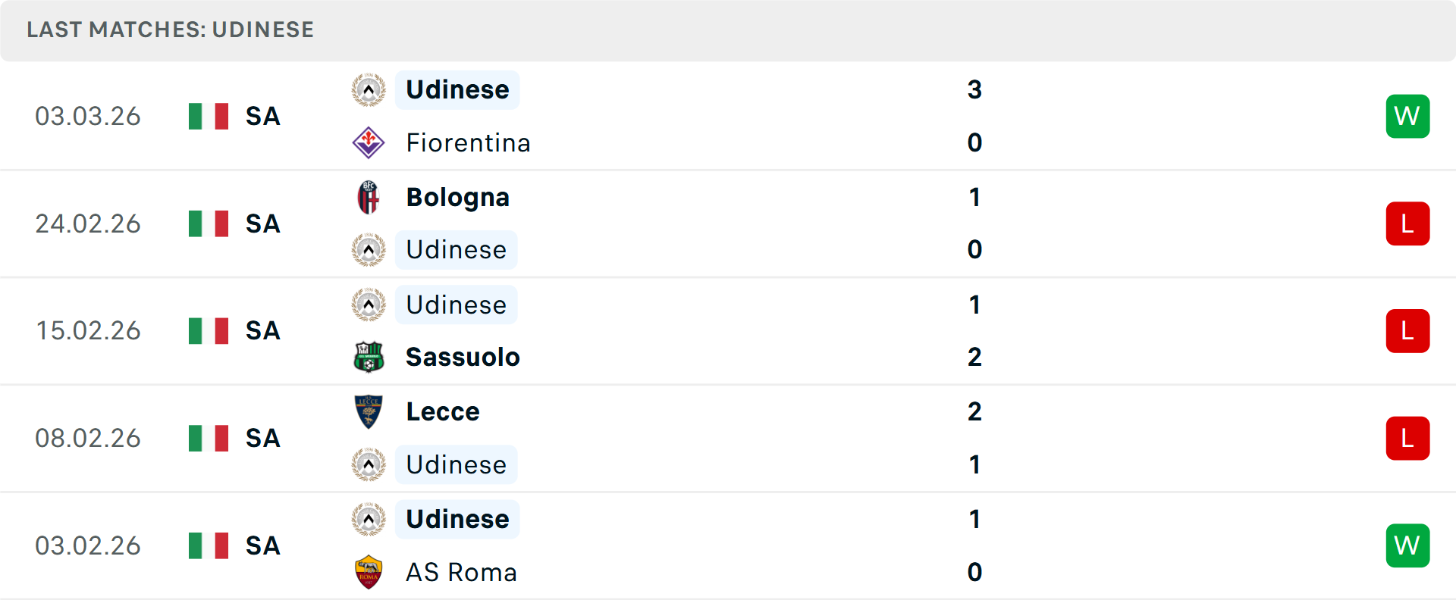Click the green W badge for AS Roma match
The image size is (1456, 600).
[x=1407, y=545]
